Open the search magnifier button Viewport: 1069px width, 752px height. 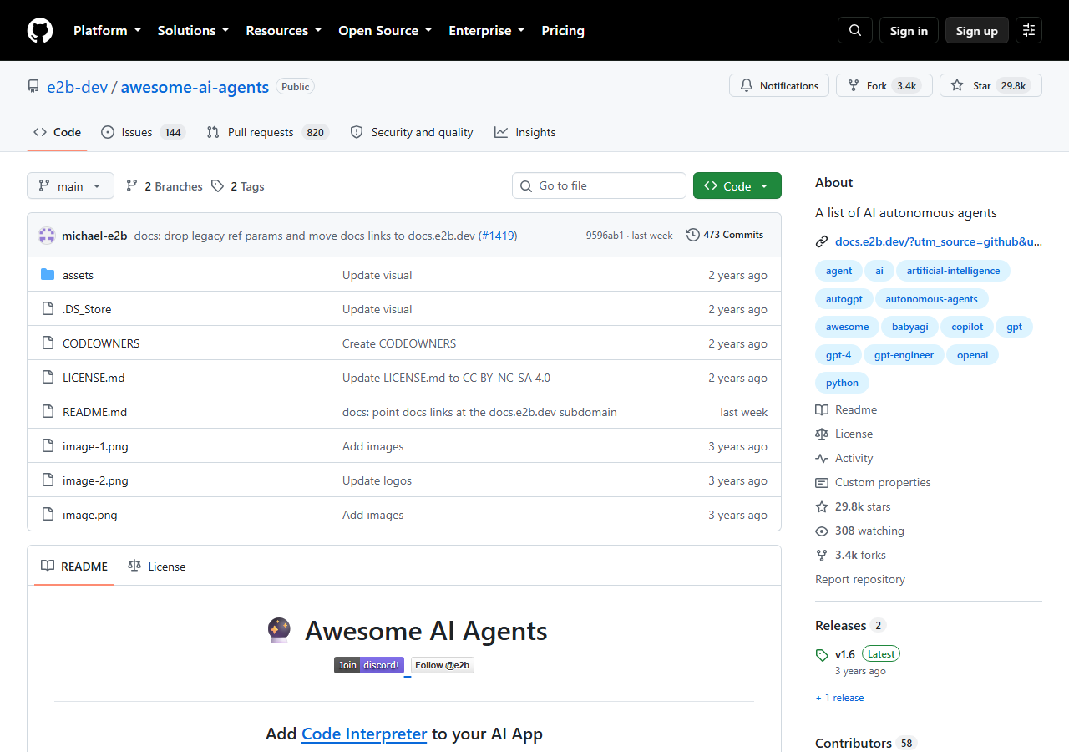click(x=855, y=30)
